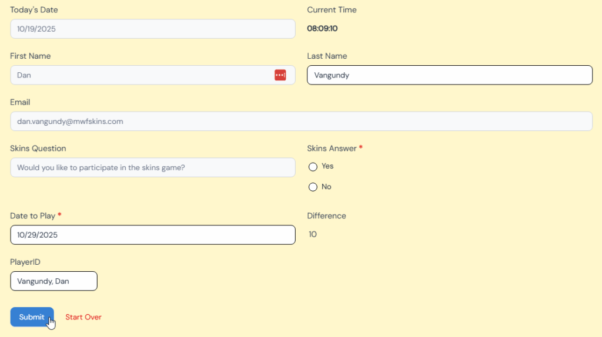Click the Email field with dan.vangundy@mwfskins.com
The height and width of the screenshot is (337, 602).
(x=301, y=122)
